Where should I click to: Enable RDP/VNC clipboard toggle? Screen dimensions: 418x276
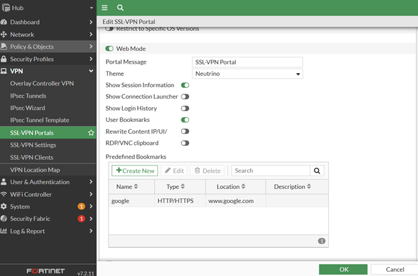(185, 143)
